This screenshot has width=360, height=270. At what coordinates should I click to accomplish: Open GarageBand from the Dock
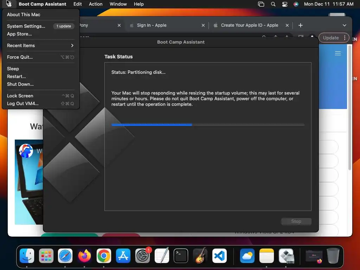(x=200, y=256)
